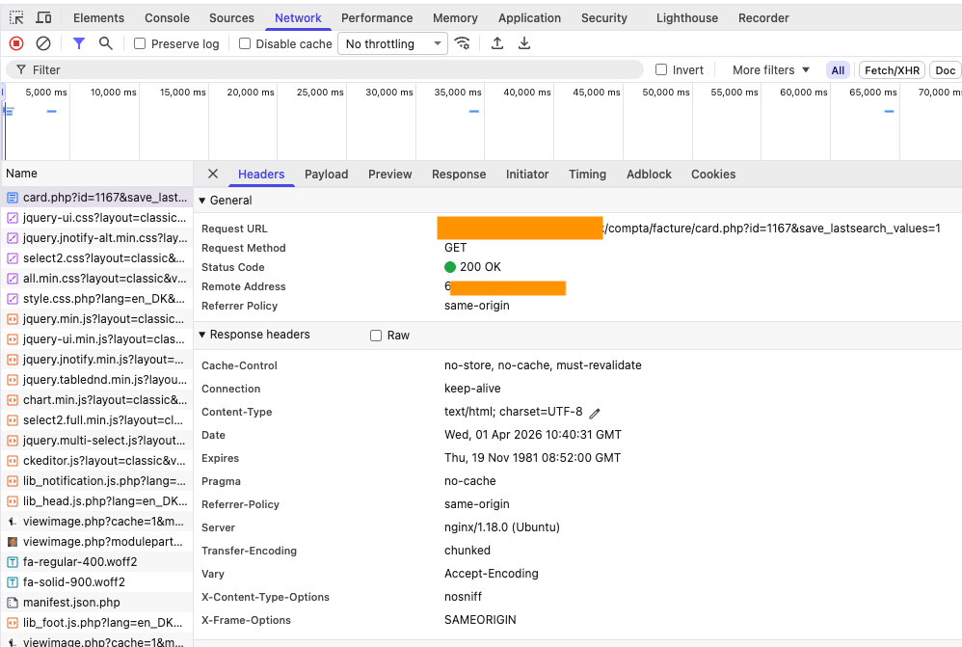Filter requests by Fetch/XHR
Screen dimensions: 962x647
tap(892, 70)
